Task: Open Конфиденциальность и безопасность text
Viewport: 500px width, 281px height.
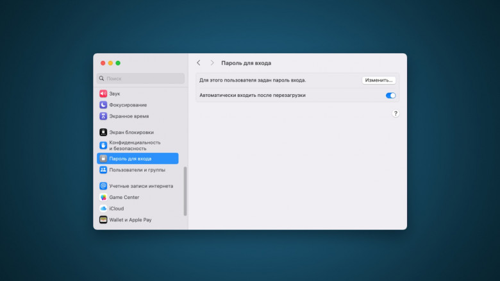Action: pyautogui.click(x=135, y=145)
